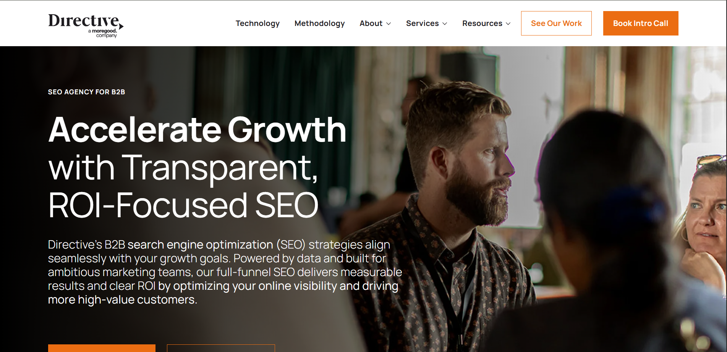
Task: Click the outlined button below the hero paragraph
Action: coord(221,348)
